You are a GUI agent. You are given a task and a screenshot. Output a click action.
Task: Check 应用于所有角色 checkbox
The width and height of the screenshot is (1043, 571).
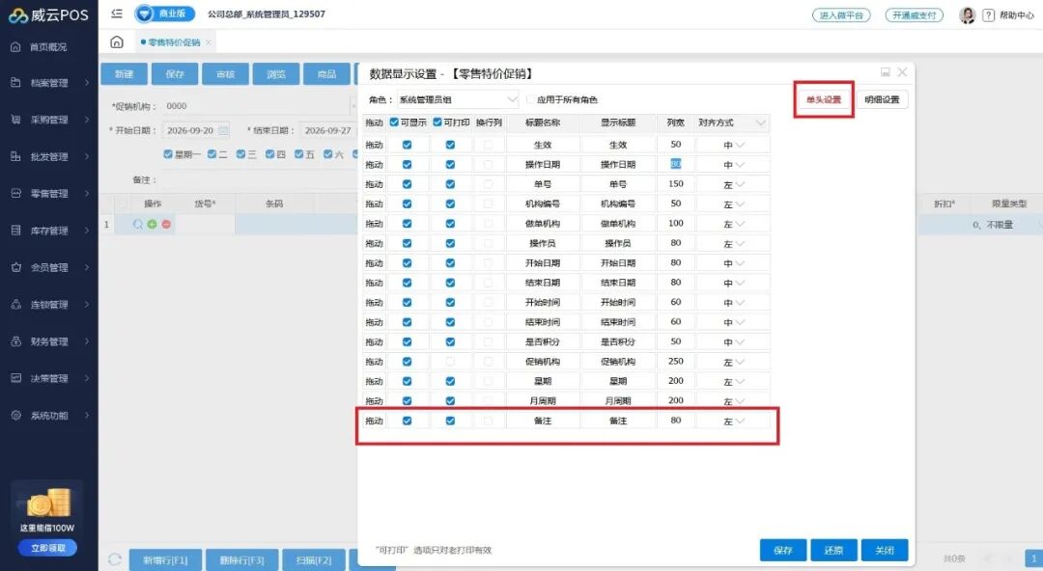pos(530,99)
